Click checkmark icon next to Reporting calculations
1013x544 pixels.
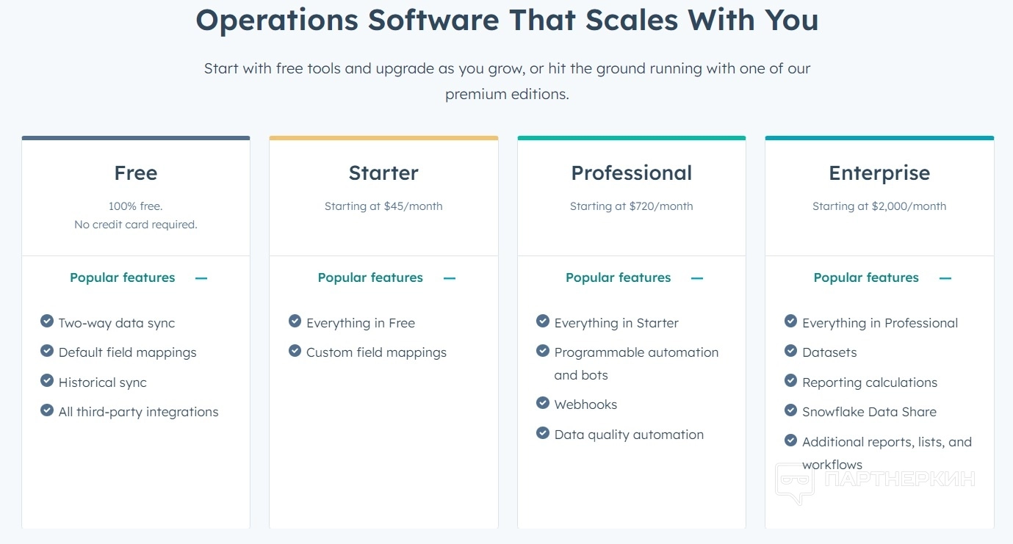click(x=790, y=381)
